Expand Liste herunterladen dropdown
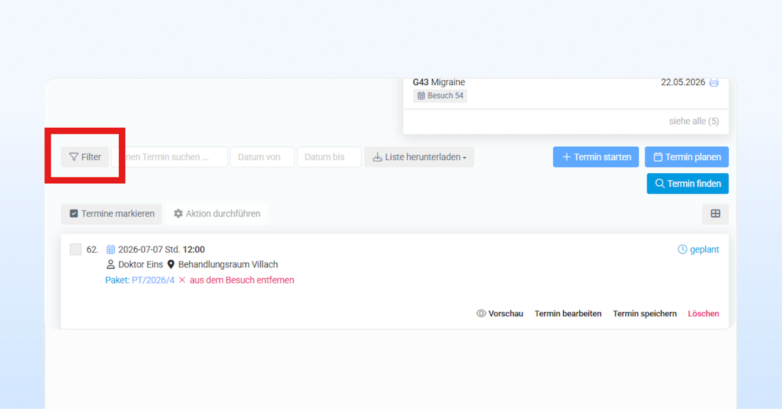This screenshot has width=782, height=409. pos(419,157)
